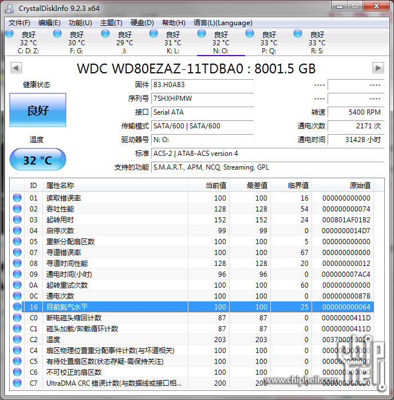Open the 硬盘(D) menu
This screenshot has width=394, height=400.
(142, 23)
